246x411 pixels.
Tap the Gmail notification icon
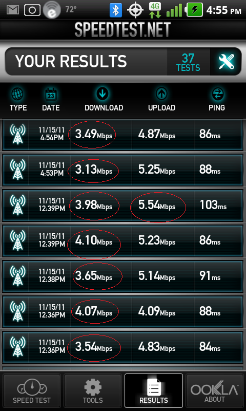[14, 10]
